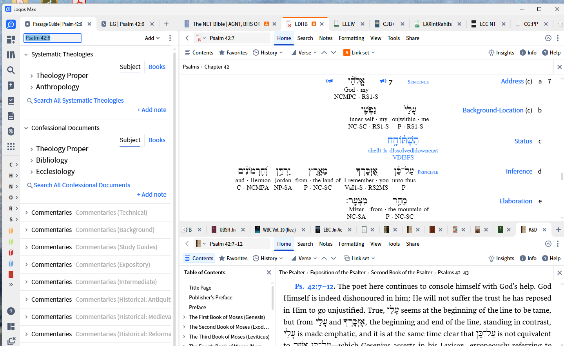This screenshot has height=346, width=564.
Task: Expand the Bibliology entry
Action: tap(31, 161)
